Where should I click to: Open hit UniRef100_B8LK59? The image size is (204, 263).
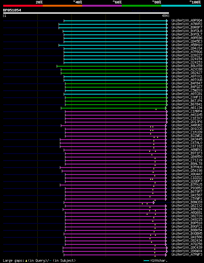[x=187, y=66]
